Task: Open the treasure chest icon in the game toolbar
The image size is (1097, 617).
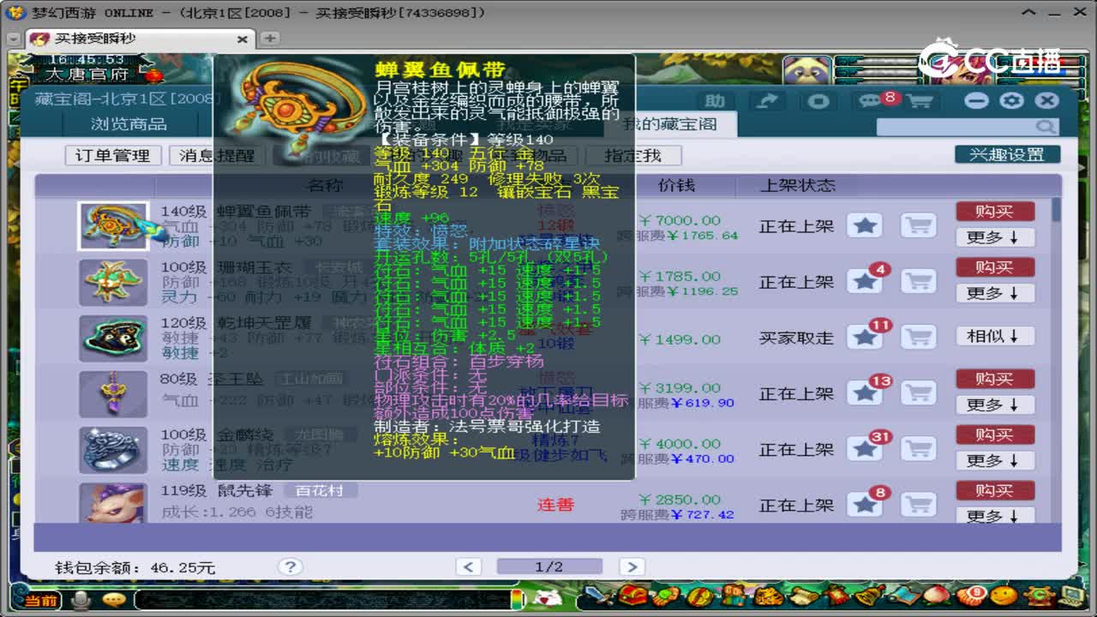Action: coord(633,596)
